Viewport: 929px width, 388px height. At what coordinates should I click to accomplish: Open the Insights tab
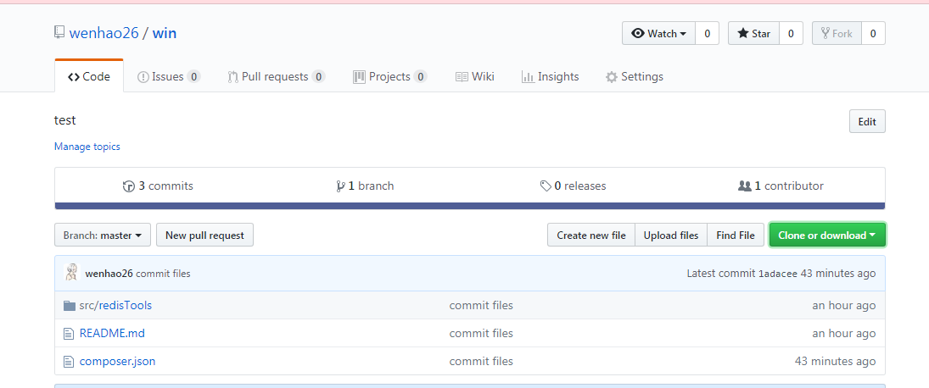tap(550, 77)
